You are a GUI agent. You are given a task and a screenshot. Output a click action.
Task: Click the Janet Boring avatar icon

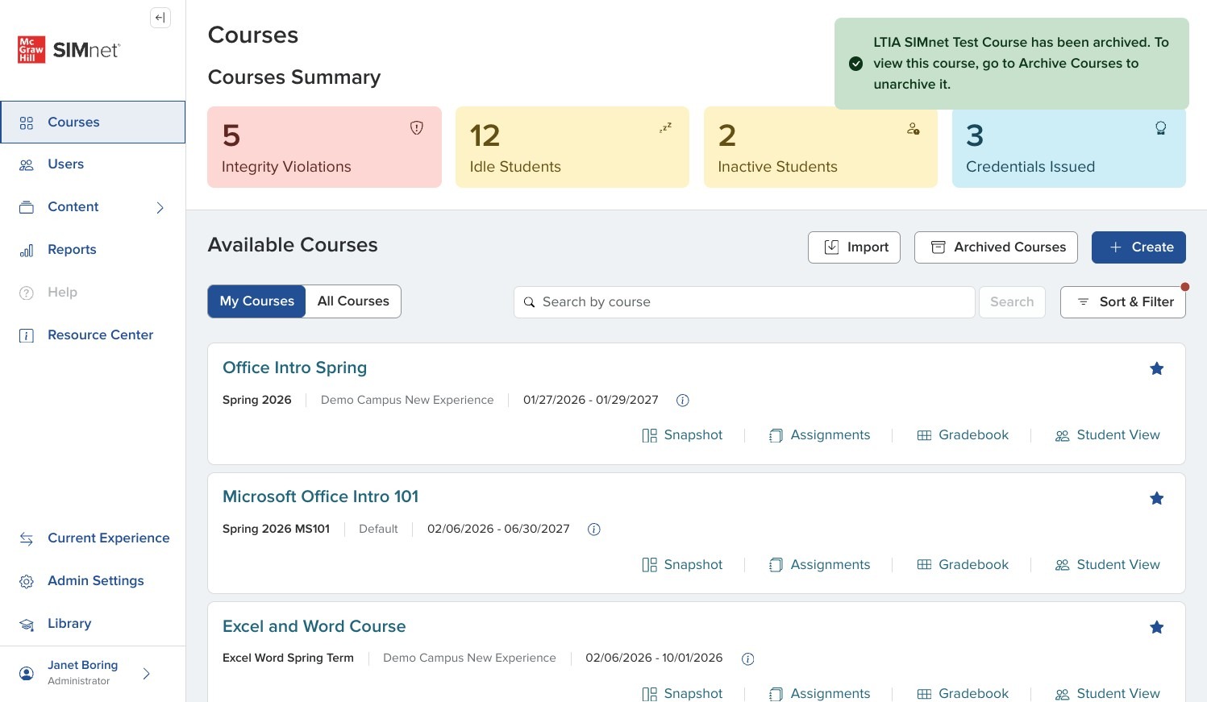coord(27,674)
